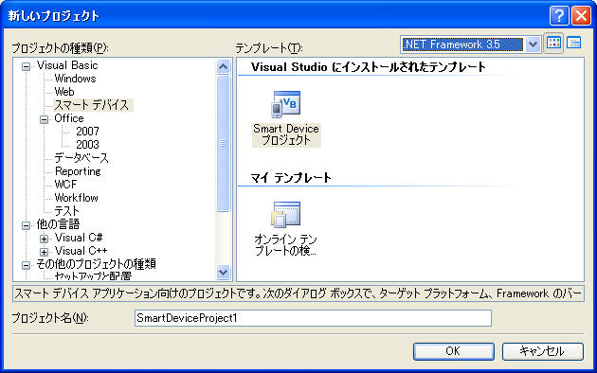Image resolution: width=597 pixels, height=373 pixels.
Task: Click the プロジェクト名(N) label
Action: 50,318
